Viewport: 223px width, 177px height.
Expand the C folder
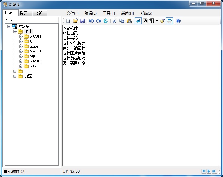point(20,41)
